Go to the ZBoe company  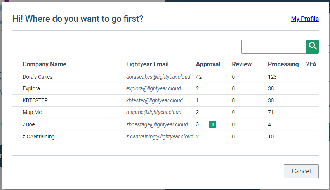tap(29, 124)
